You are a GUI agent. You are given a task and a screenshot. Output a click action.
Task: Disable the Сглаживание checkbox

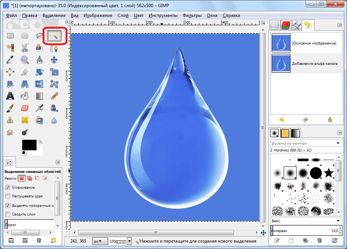click(8, 187)
